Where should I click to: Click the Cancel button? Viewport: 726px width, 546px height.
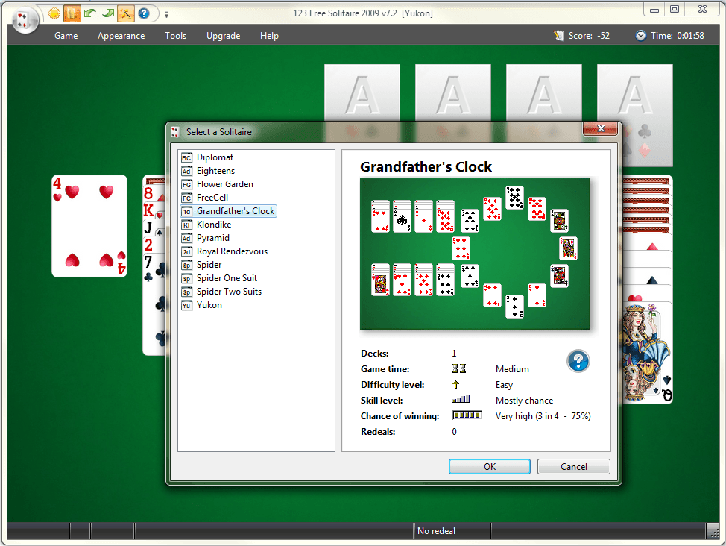pyautogui.click(x=574, y=467)
